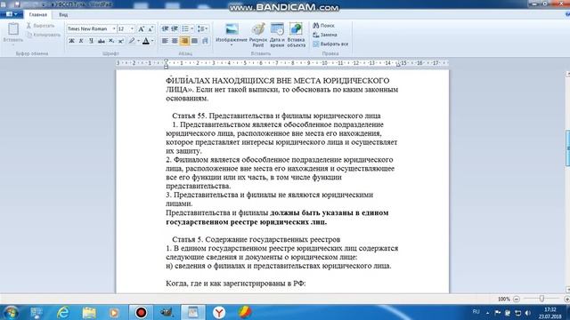Insert an image with Изображение icon
Screen dimensions: 570x320
click(232, 29)
